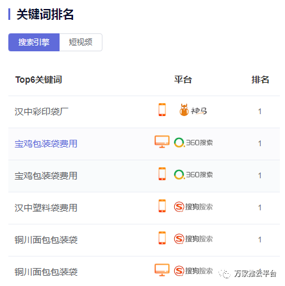Click the mobile icon in the 汉中塑料袋费用 row
285x286 pixels.
162,206
